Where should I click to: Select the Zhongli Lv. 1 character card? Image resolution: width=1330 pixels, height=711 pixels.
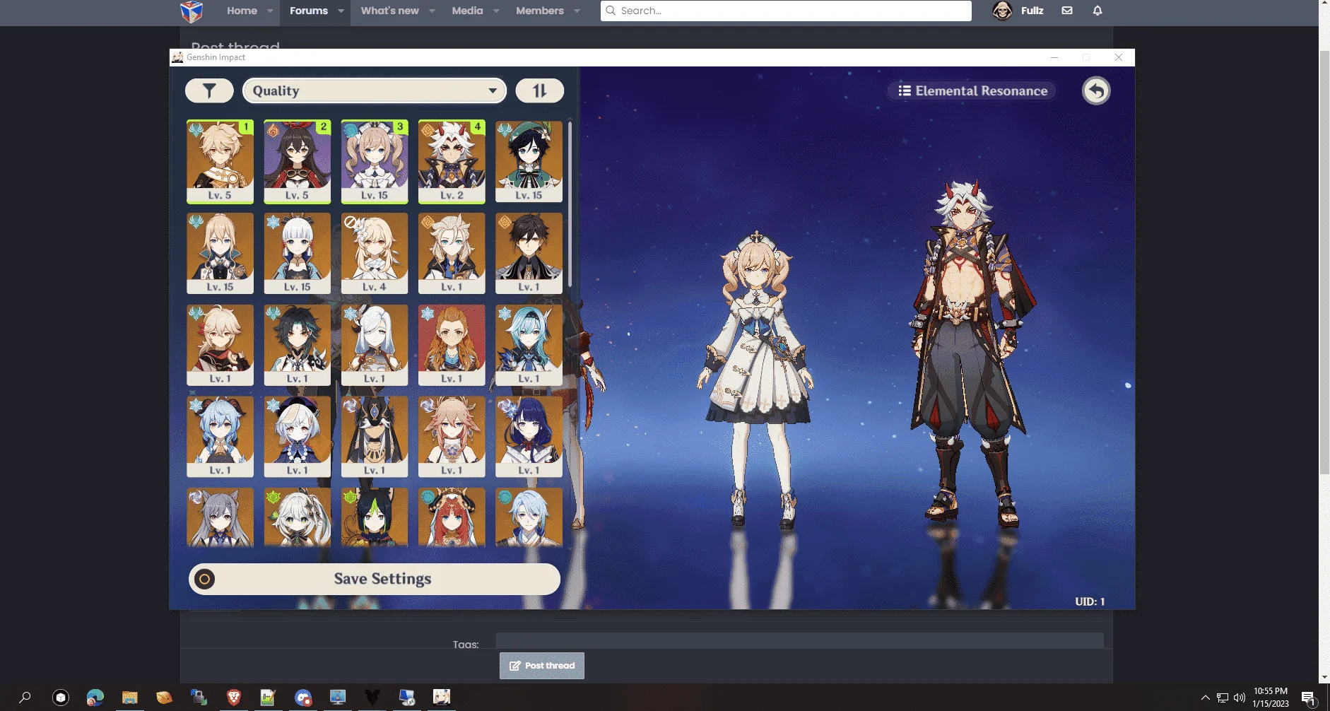[x=529, y=253]
